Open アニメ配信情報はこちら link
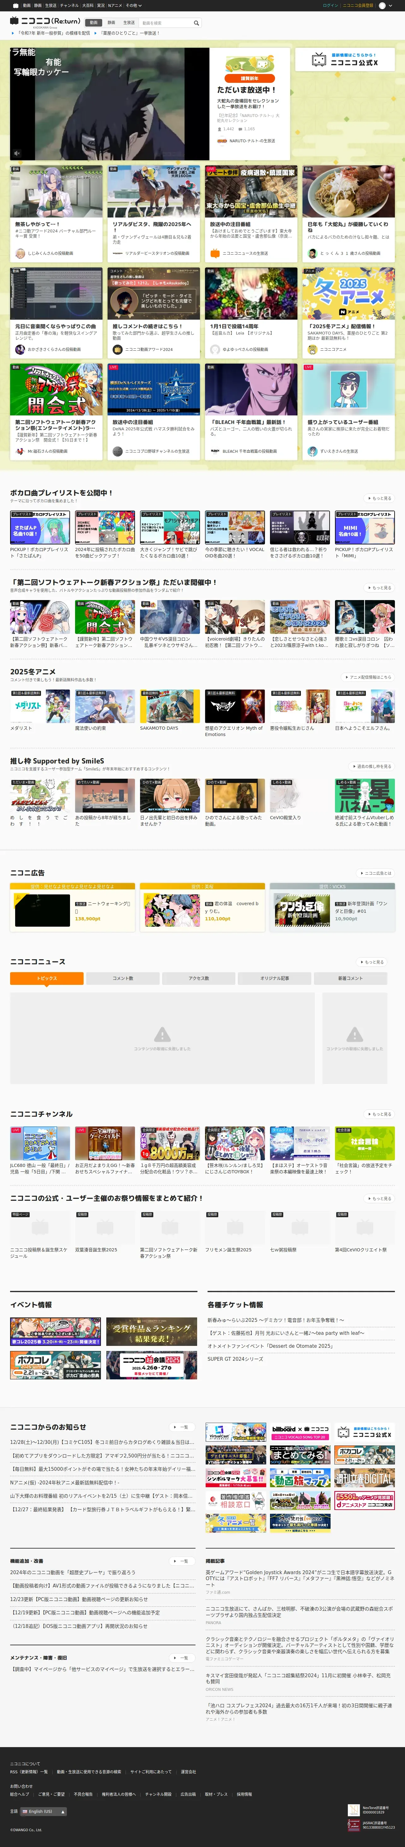The height and width of the screenshot is (1847, 405). point(368,677)
